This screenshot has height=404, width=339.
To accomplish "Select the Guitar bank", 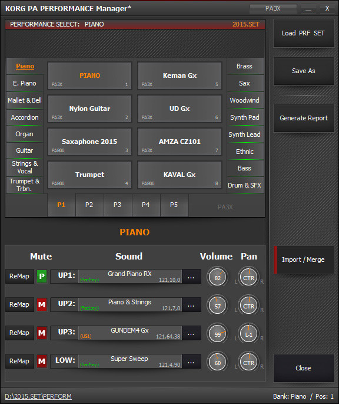I will (25, 151).
